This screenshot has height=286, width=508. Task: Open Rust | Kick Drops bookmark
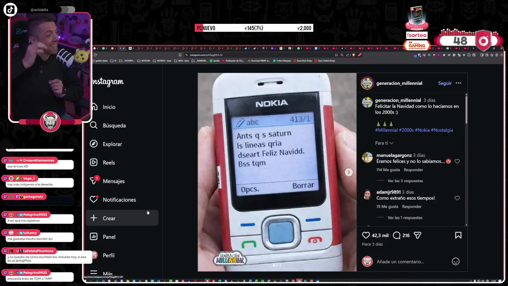pyautogui.click(x=302, y=61)
